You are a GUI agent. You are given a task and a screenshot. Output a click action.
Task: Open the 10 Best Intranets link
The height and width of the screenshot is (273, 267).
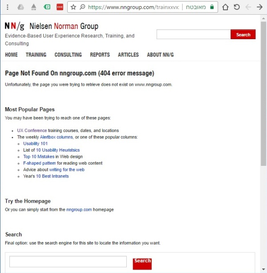pyautogui.click(x=52, y=176)
